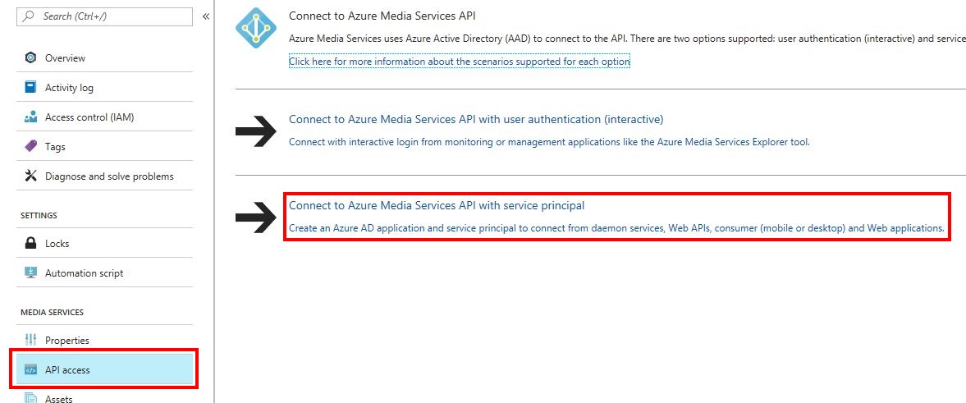Image resolution: width=966 pixels, height=403 pixels.
Task: Click the Automation script download icon
Action: (30, 273)
